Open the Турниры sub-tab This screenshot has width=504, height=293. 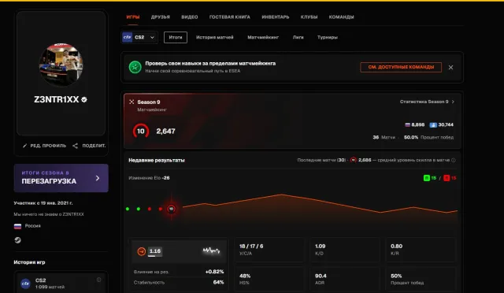(x=328, y=37)
